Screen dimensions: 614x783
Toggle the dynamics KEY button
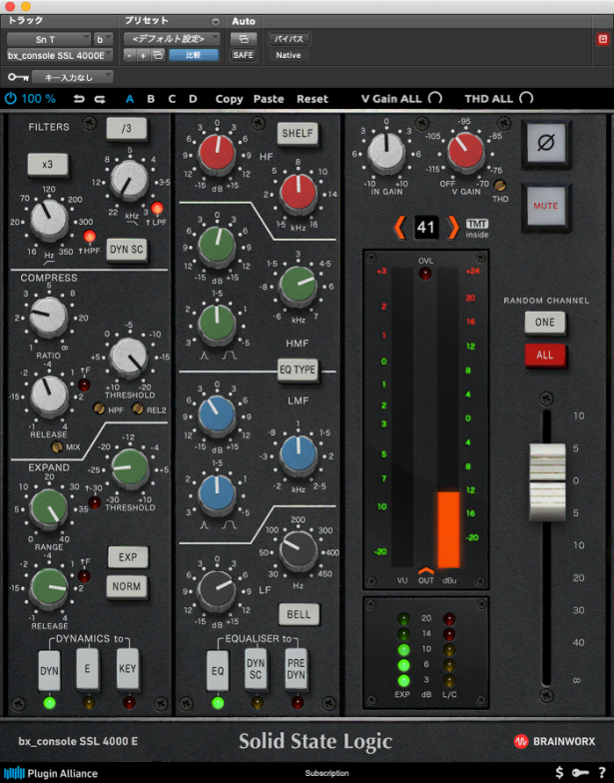click(x=128, y=669)
